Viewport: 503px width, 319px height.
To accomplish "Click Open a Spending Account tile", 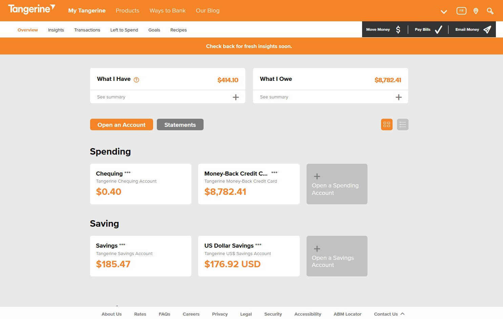I will tap(337, 184).
